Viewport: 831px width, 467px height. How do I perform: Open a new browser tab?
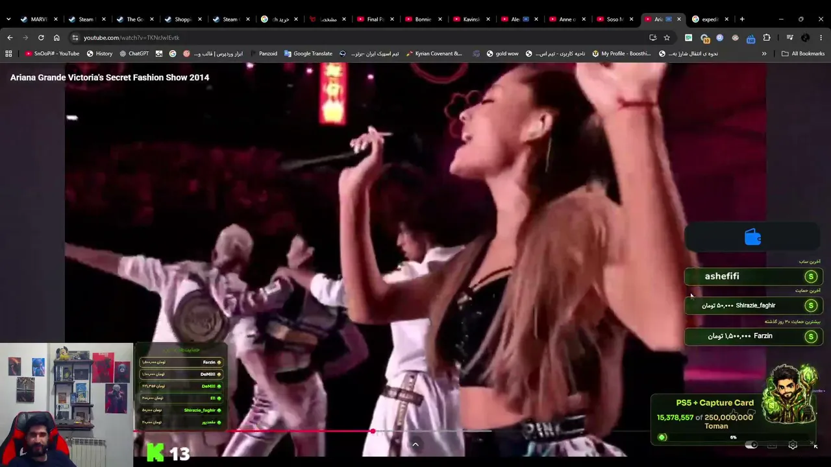click(x=742, y=19)
